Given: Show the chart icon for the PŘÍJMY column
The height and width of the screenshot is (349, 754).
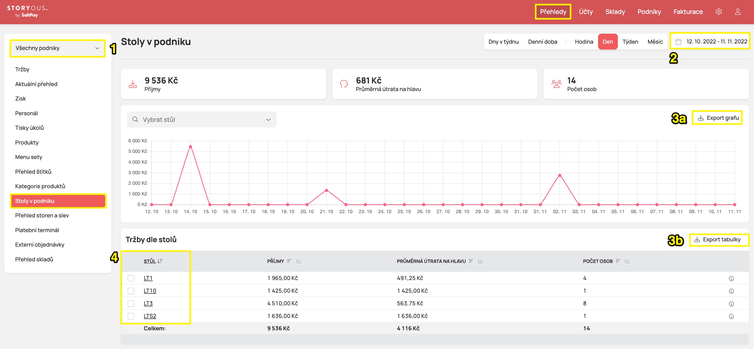Looking at the screenshot, I should click(299, 261).
